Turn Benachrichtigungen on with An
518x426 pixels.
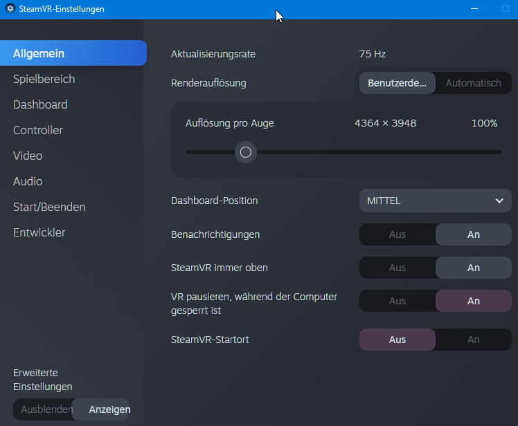[474, 234]
